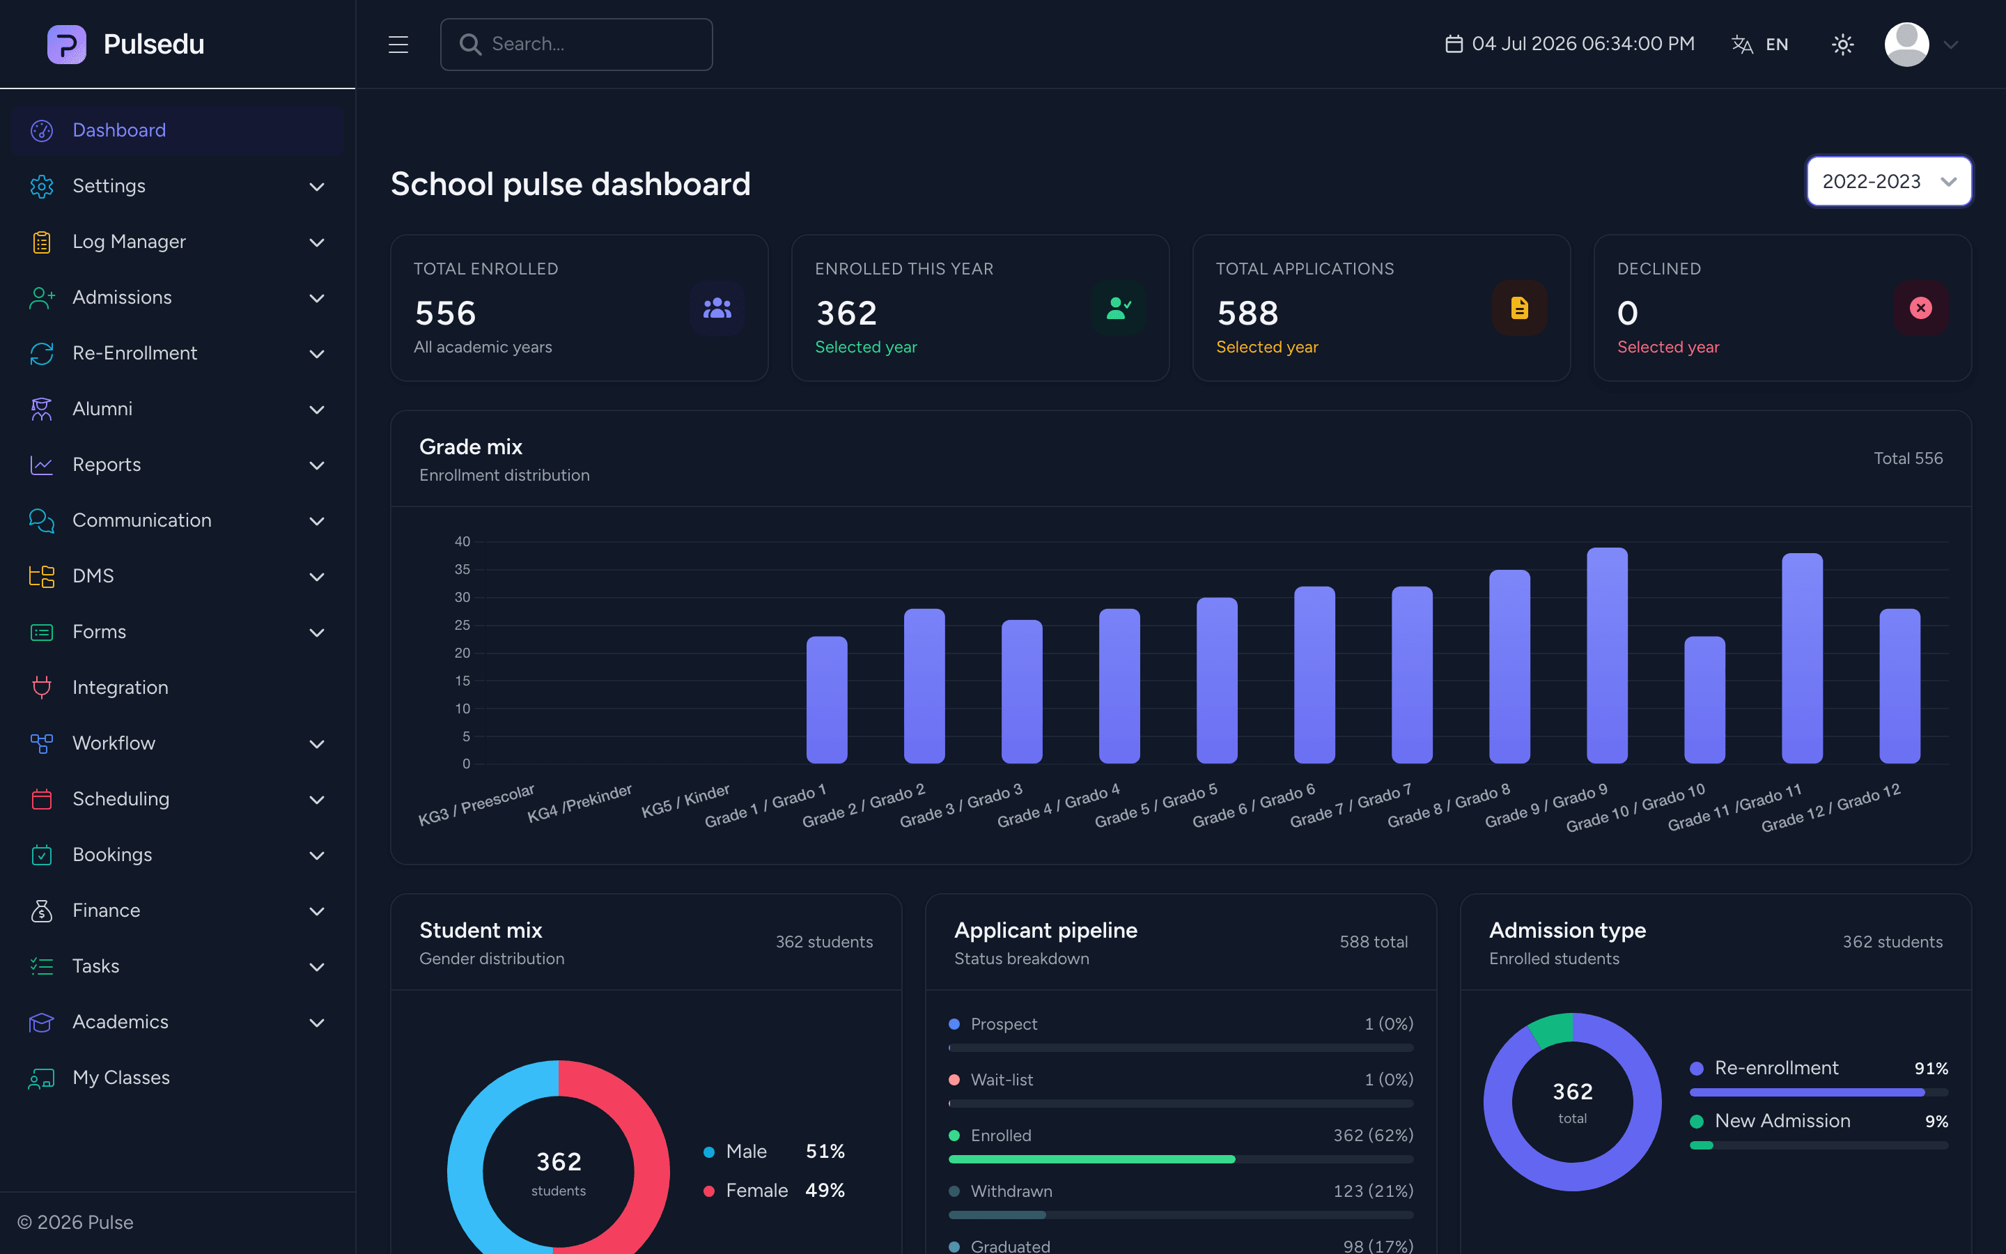The height and width of the screenshot is (1254, 2006).
Task: Expand the Finance chevron
Action: (317, 911)
